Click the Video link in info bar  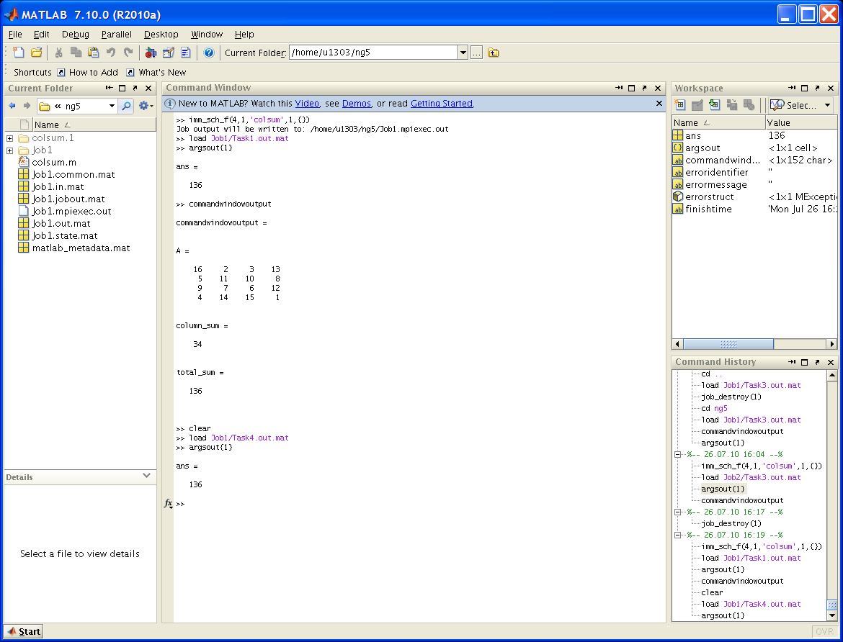coord(307,104)
